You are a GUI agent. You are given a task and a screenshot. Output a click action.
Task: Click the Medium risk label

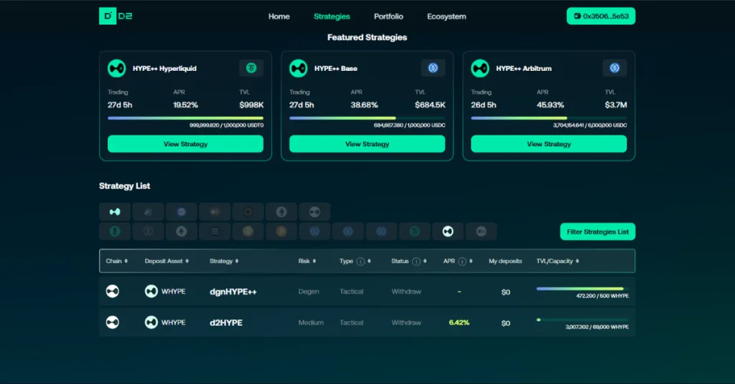click(311, 322)
